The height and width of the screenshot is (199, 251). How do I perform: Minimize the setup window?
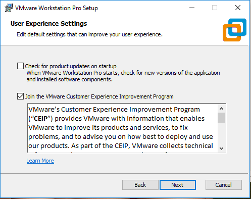coord(192,8)
